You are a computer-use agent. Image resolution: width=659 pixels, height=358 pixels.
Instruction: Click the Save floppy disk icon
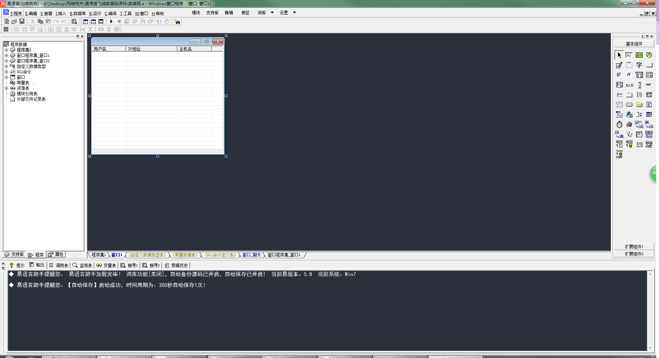point(22,22)
